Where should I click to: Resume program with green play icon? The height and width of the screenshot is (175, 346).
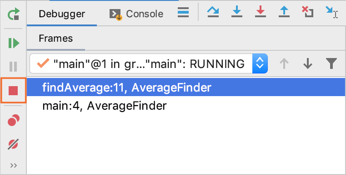14,43
